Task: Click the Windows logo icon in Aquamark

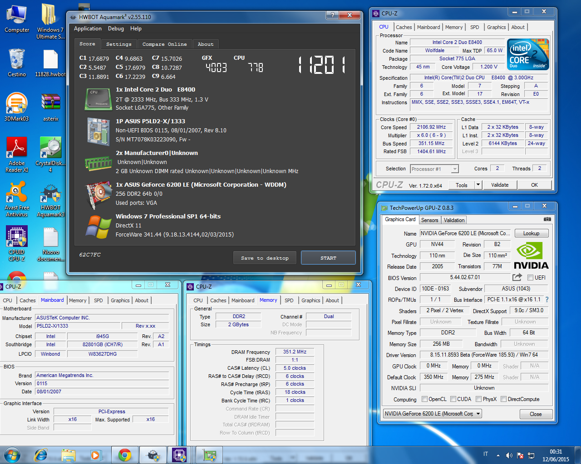Action: pyautogui.click(x=98, y=227)
